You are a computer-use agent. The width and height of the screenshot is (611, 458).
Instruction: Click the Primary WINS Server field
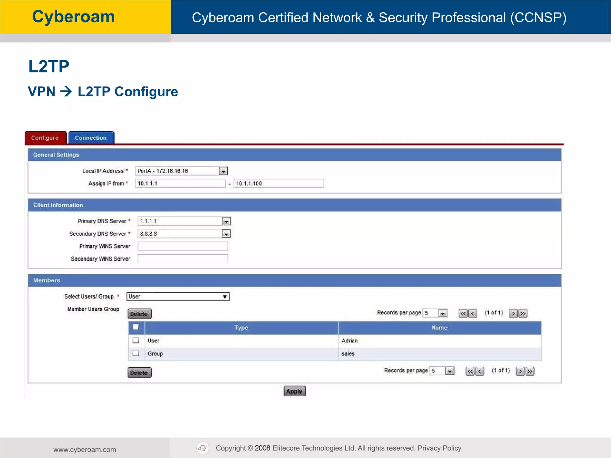click(x=183, y=246)
